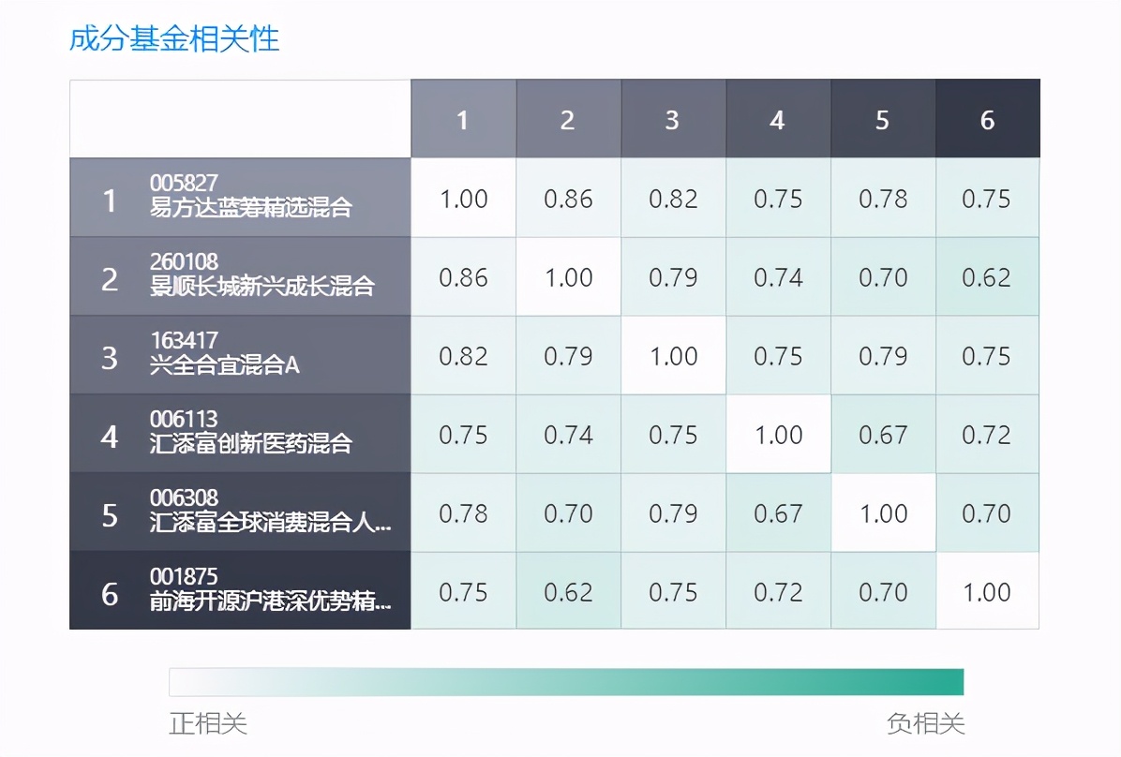Image resolution: width=1121 pixels, height=757 pixels.
Task: Click the 0.86 cell in row 1
Action: click(x=568, y=198)
